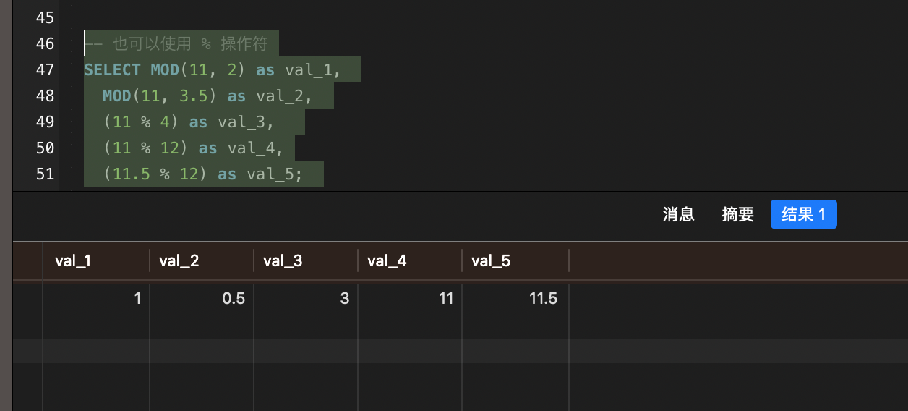Viewport: 908px width, 411px height.
Task: Click line number 51 in gutter
Action: pyautogui.click(x=45, y=174)
